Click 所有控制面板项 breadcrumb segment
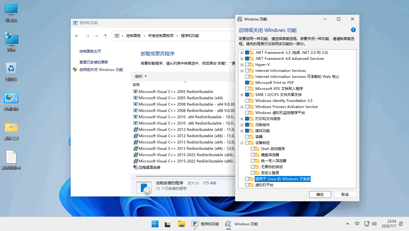Image resolution: width=409 pixels, height=231 pixels. coord(161,36)
